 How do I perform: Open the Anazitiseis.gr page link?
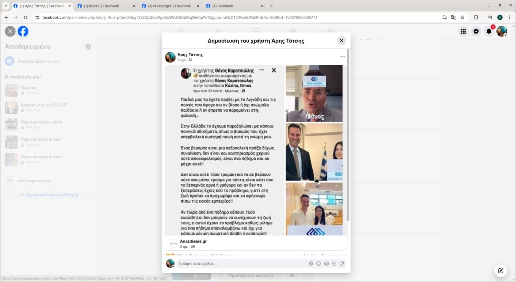point(193,241)
